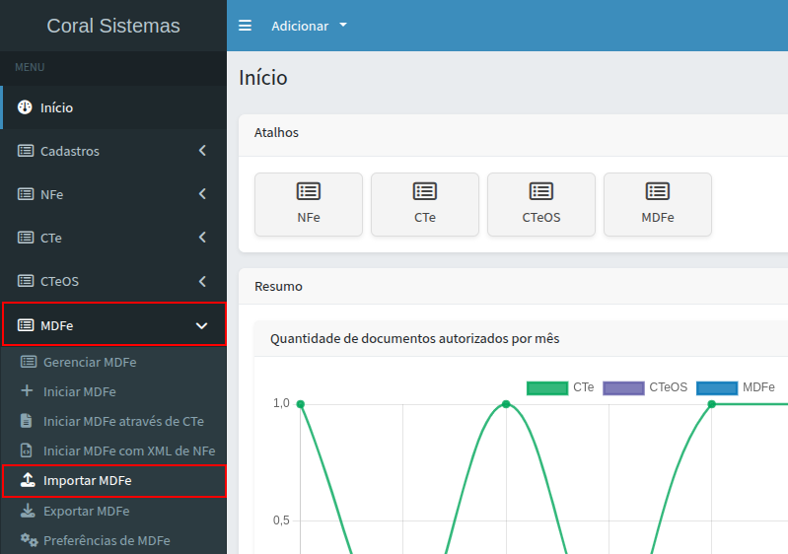Screen dimensions: 788x554
Task: Click the CTe shortcut list icon
Action: [425, 191]
